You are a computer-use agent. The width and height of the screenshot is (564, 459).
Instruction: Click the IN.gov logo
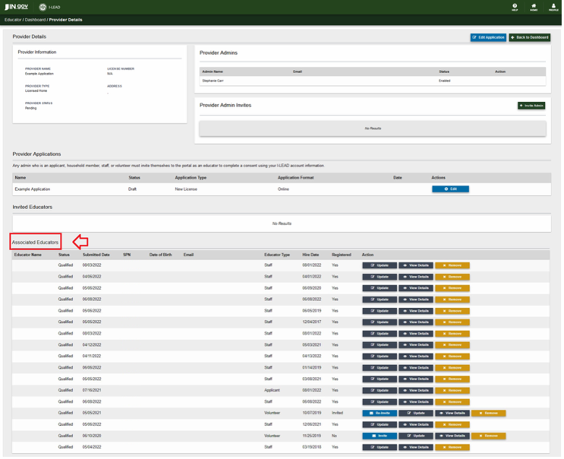pyautogui.click(x=16, y=7)
